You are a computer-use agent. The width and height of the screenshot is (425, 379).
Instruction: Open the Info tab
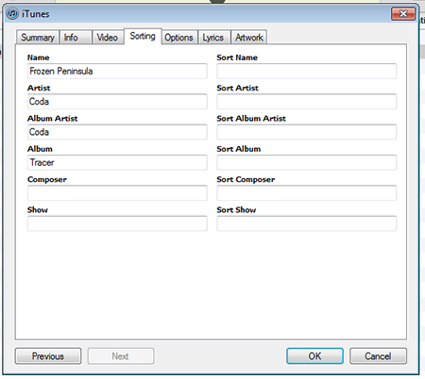coord(76,38)
